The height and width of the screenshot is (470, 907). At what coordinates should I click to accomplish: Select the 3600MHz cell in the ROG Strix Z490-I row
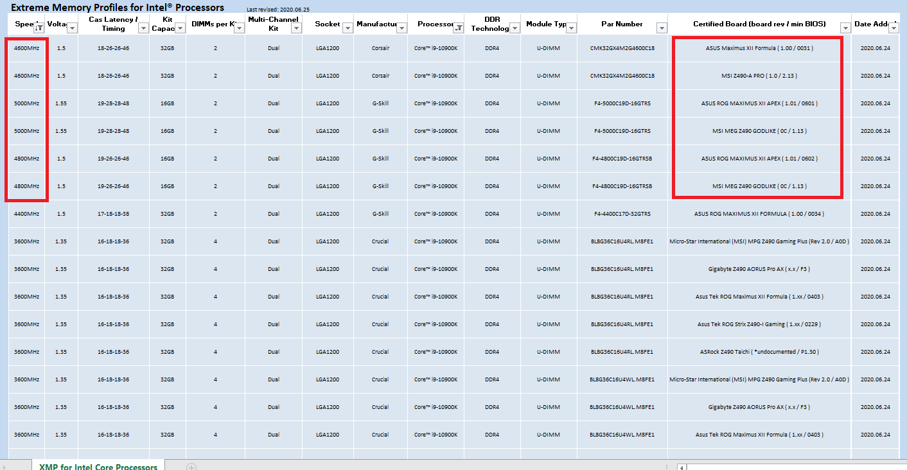[27, 324]
